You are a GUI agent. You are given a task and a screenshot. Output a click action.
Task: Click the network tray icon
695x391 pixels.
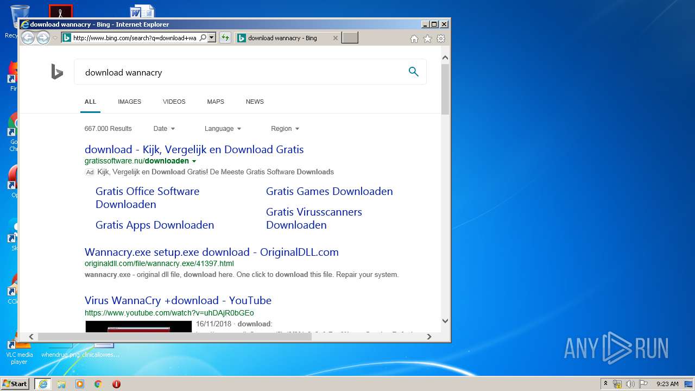617,384
